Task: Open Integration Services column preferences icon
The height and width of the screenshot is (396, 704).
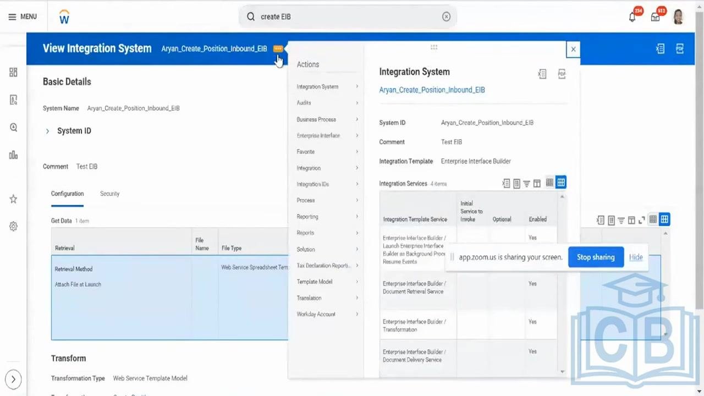Action: [x=537, y=184]
